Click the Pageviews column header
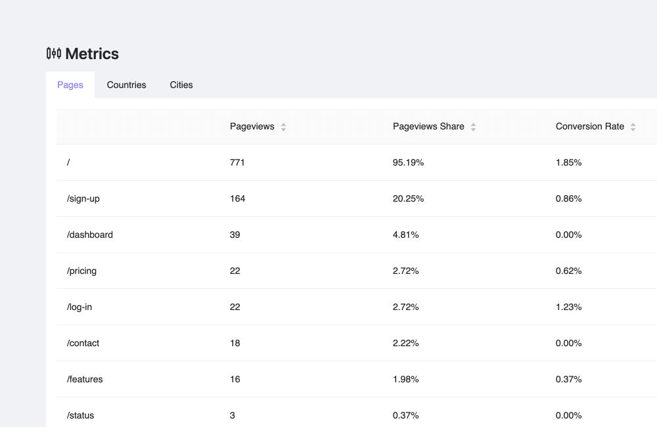Viewport: 657px width, 427px height. point(252,126)
